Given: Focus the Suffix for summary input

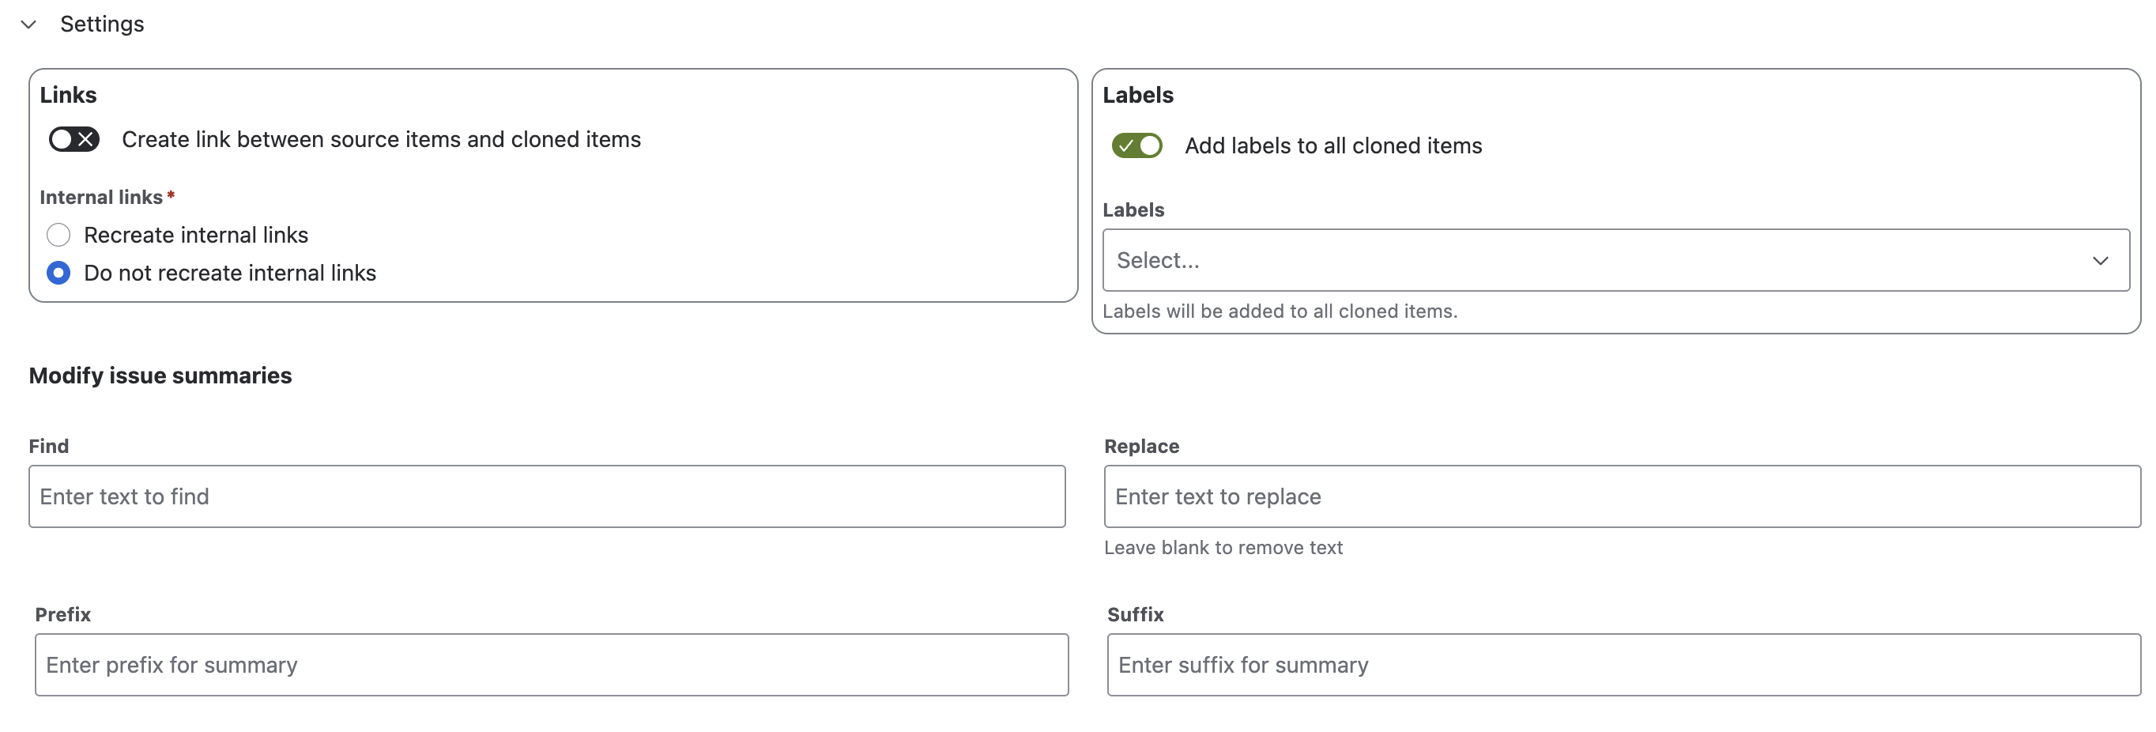Looking at the screenshot, I should 1623,665.
